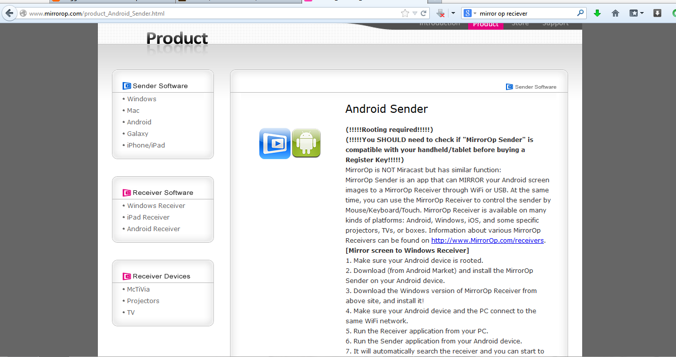Open the dropdown beside the red X download icon
This screenshot has width=676, height=357.
453,14
